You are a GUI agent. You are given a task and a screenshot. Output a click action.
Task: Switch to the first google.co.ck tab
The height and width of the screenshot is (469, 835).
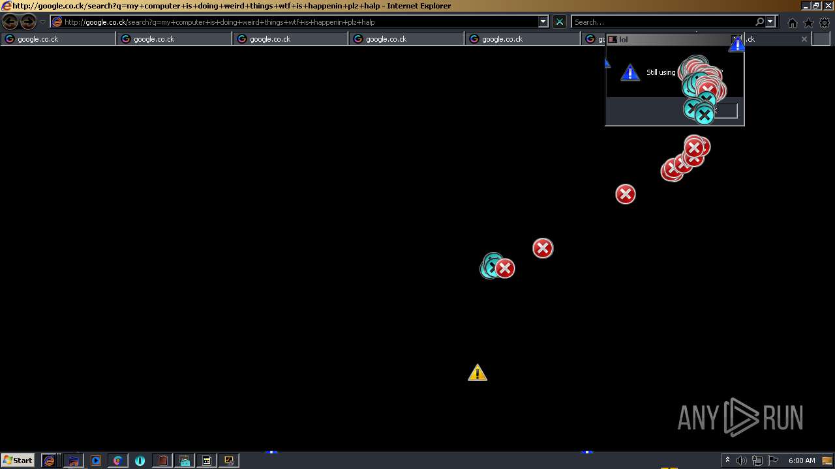click(x=58, y=39)
